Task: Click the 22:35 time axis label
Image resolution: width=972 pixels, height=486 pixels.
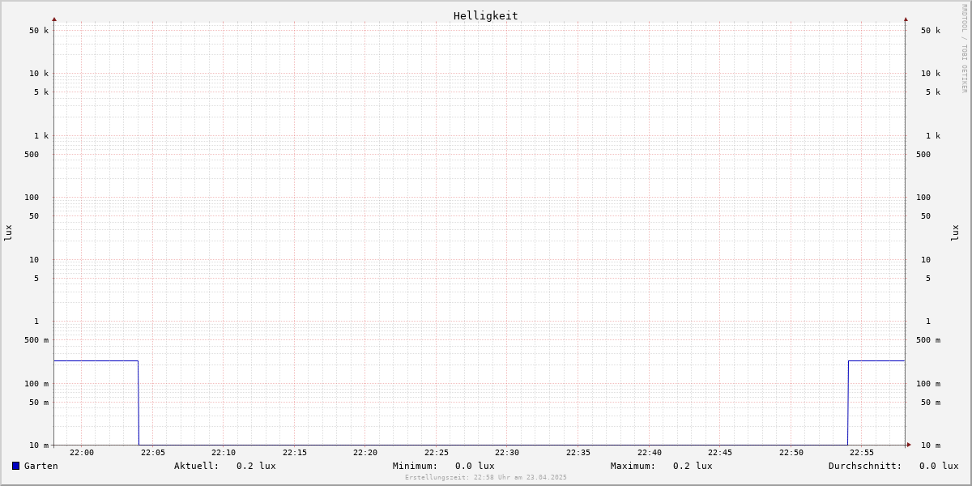Action: tap(578, 453)
